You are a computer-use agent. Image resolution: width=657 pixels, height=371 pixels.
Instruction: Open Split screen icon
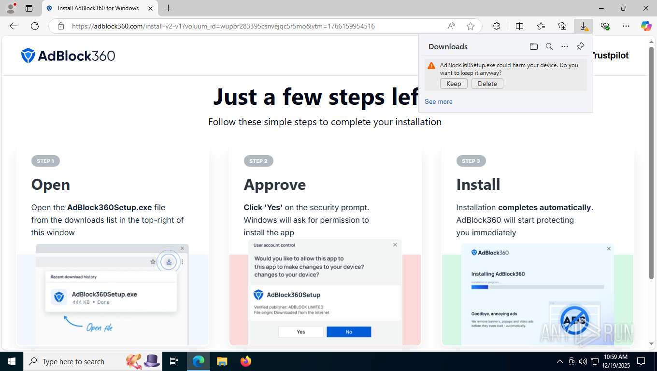tap(519, 26)
